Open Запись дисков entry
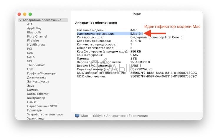218x140 pixels. [x=38, y=81]
